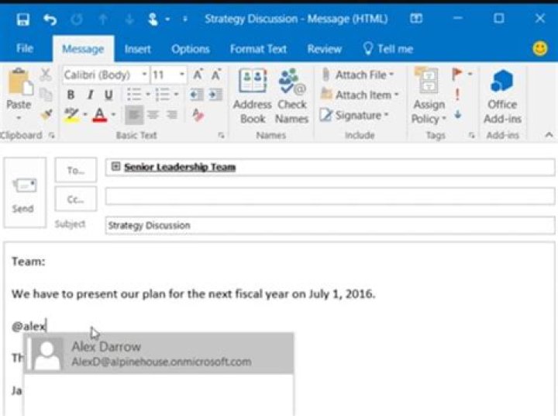
Task: Select Alex Darrow from mention suggestions
Action: coord(159,354)
